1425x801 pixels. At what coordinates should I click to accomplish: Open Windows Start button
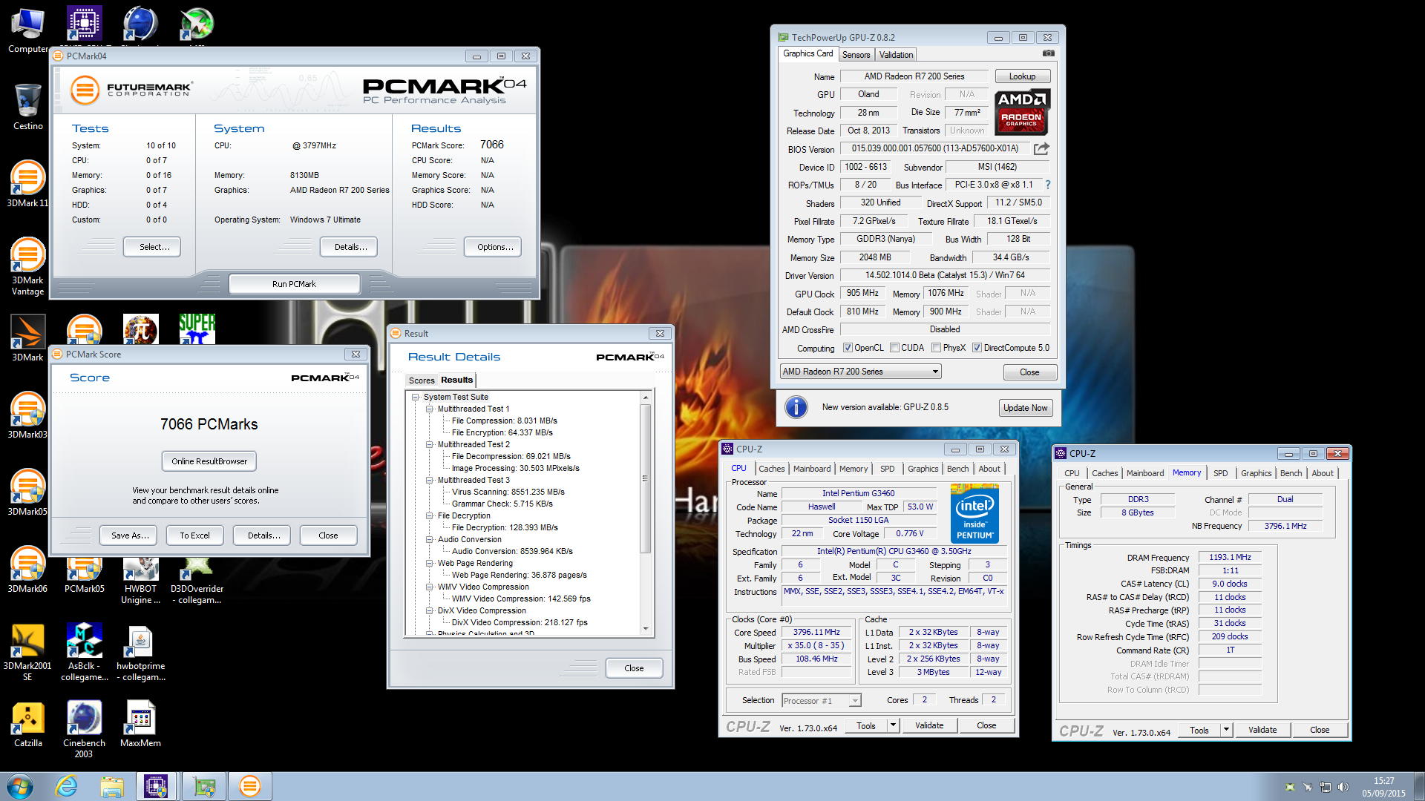click(x=20, y=786)
